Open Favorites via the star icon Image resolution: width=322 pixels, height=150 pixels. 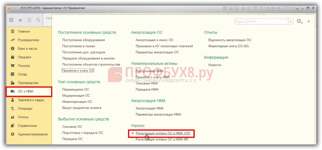coord(20,20)
